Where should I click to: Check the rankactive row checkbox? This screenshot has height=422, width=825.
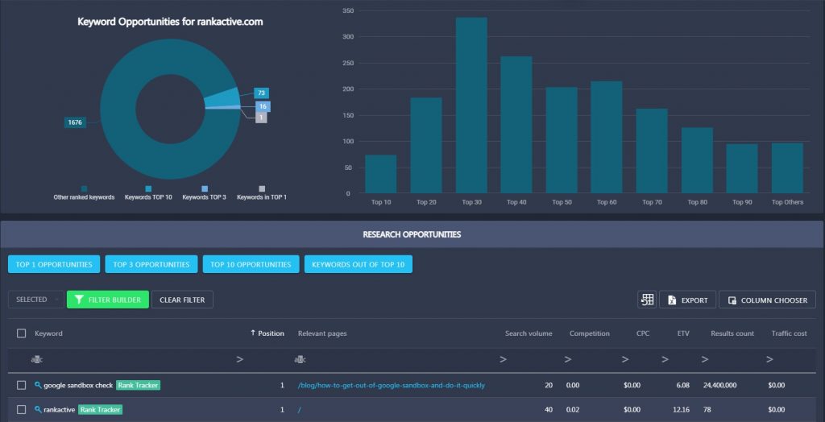21,409
